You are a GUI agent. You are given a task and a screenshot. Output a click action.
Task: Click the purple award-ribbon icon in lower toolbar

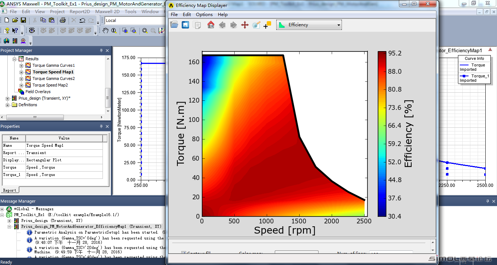click(23, 41)
